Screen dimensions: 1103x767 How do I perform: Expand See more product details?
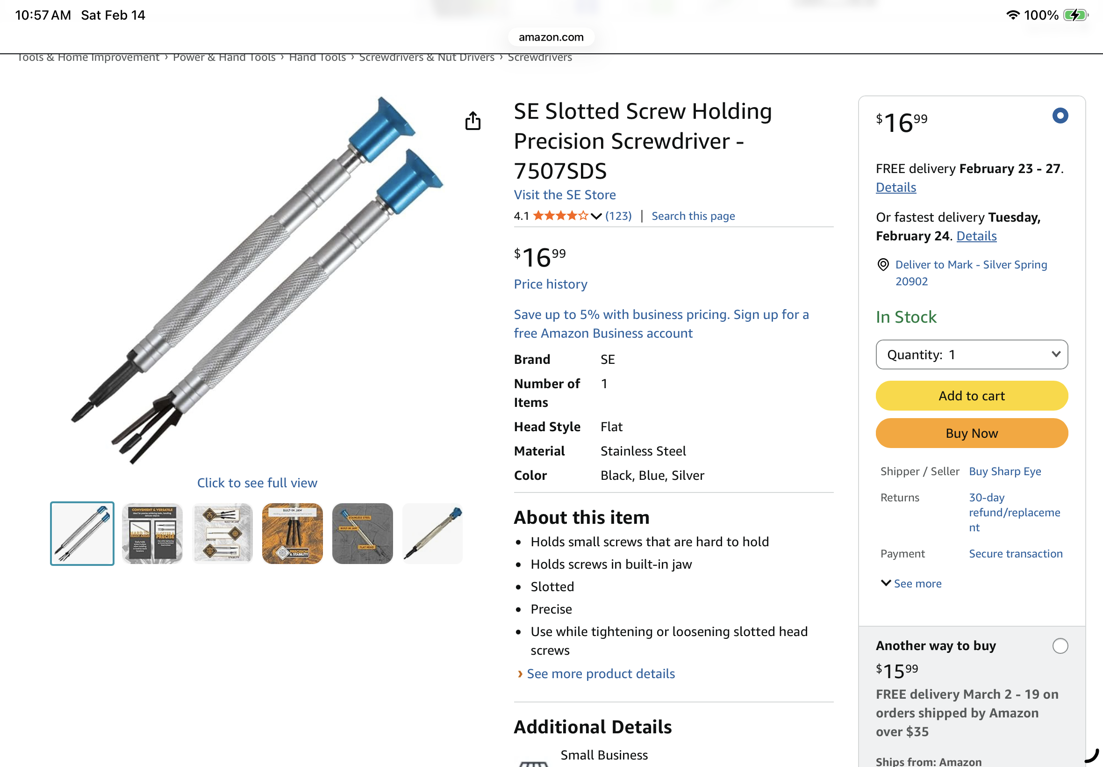pyautogui.click(x=600, y=674)
